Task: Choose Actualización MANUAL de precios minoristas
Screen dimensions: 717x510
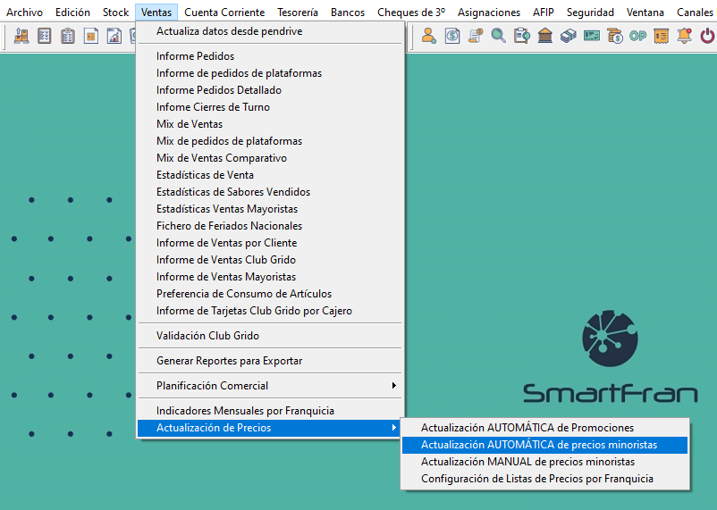Action: [x=527, y=462]
